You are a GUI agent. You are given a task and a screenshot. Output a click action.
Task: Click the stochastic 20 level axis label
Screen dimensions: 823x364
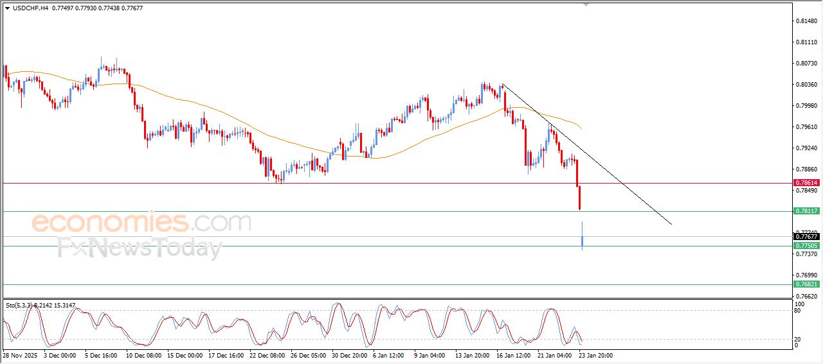[x=798, y=339]
